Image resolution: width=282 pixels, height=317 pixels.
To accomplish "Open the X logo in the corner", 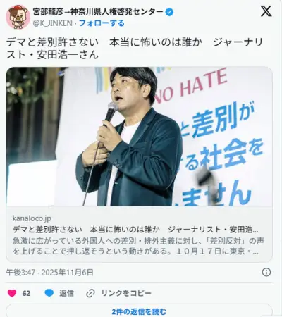I will pos(266,11).
